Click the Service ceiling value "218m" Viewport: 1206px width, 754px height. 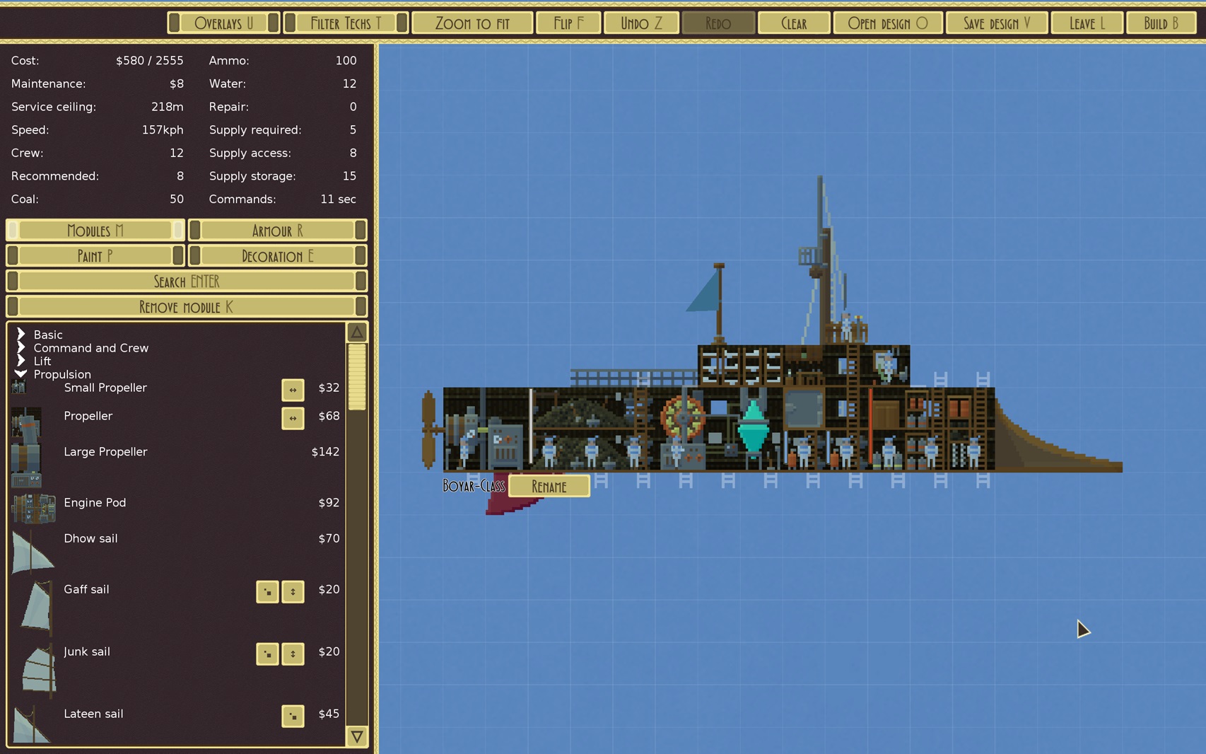tap(168, 107)
